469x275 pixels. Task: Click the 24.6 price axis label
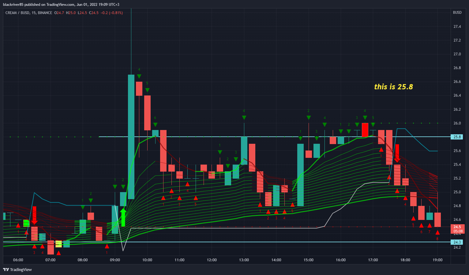[457, 220]
